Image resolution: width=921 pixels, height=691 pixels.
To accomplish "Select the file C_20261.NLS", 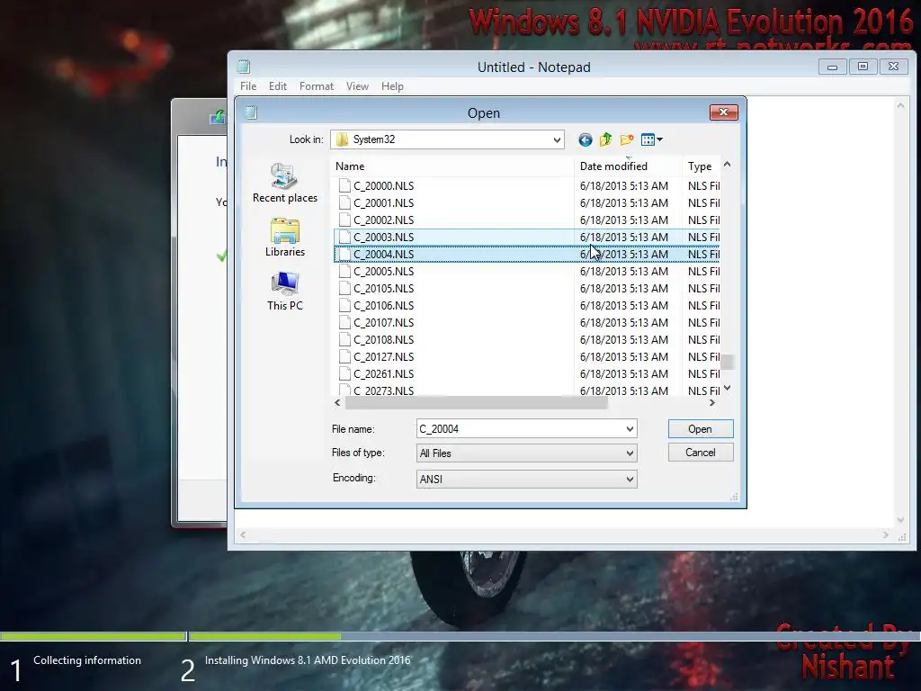I will click(383, 373).
